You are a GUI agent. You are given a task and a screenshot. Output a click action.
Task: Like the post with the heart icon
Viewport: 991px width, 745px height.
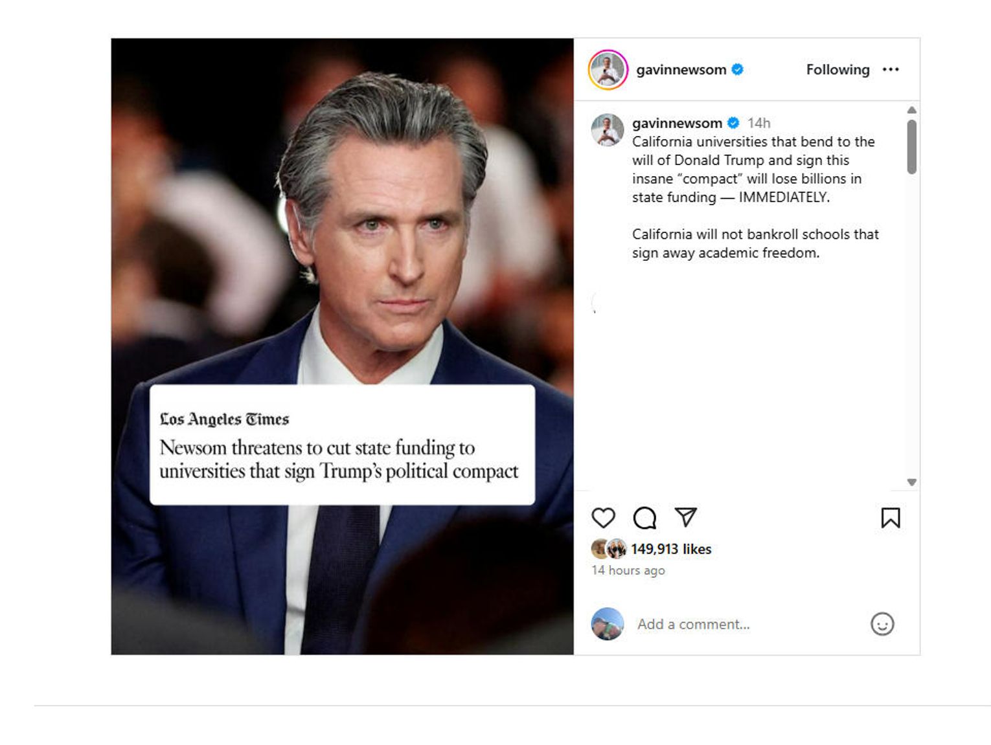click(x=603, y=518)
